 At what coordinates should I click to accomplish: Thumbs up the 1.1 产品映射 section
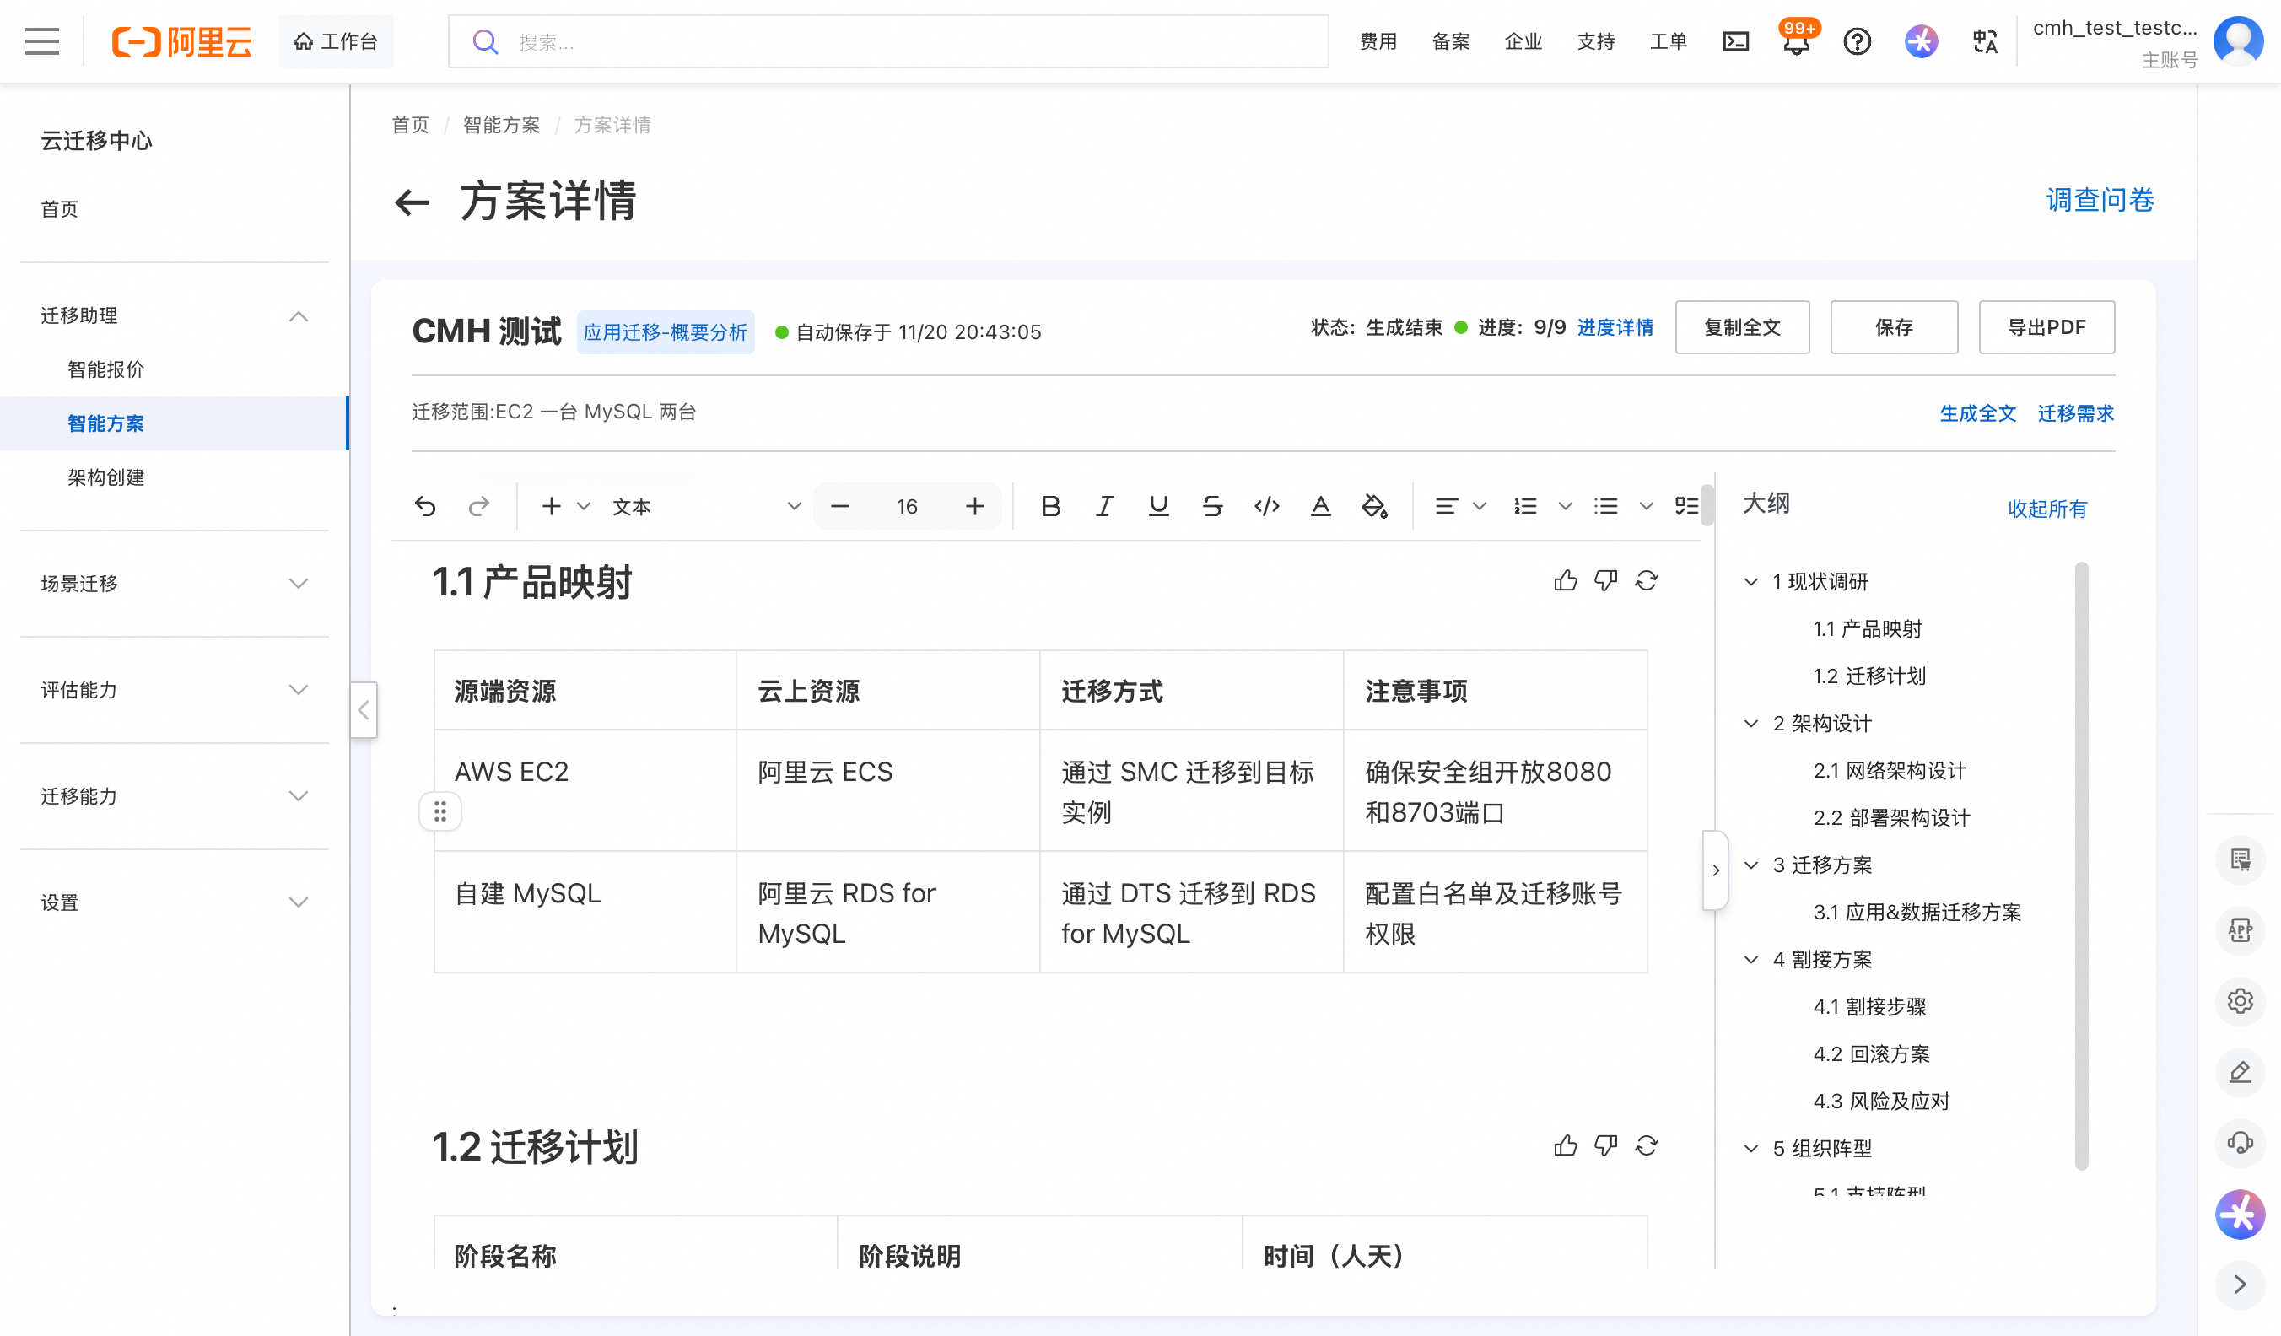coord(1565,581)
